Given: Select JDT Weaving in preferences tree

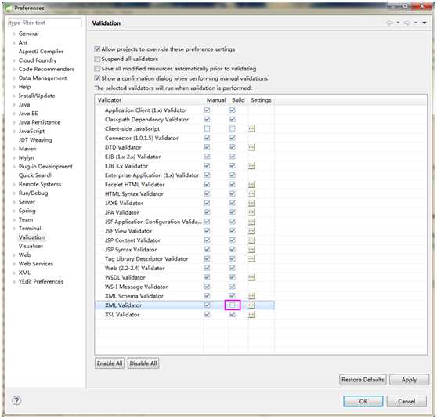Looking at the screenshot, I should 35,140.
